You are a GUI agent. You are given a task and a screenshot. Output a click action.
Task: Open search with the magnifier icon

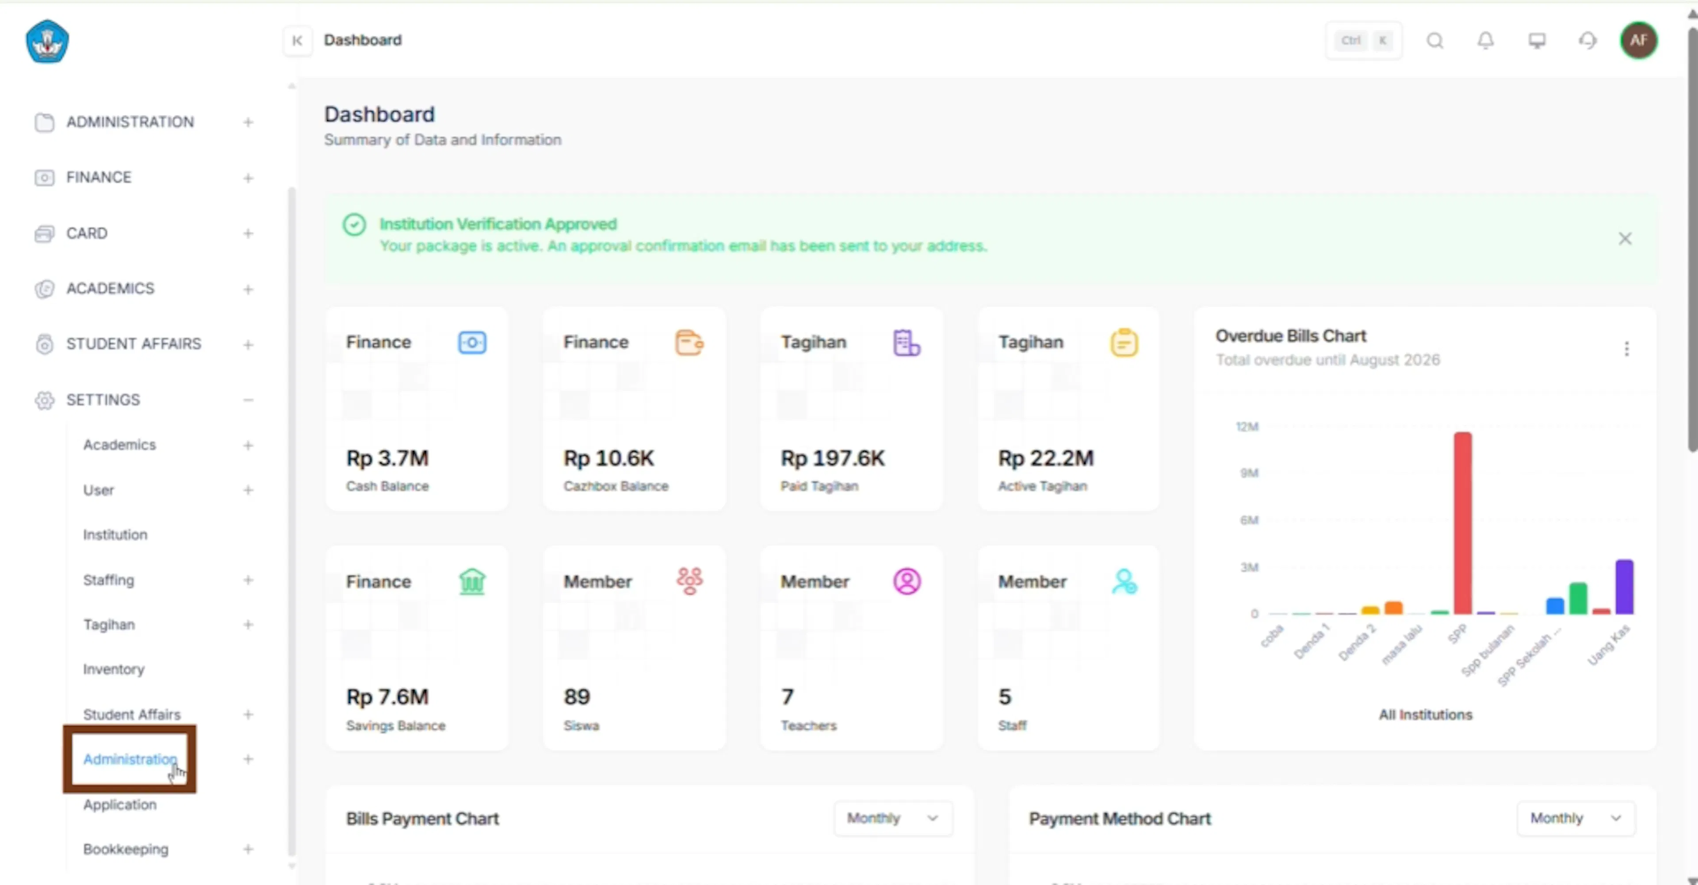point(1434,41)
